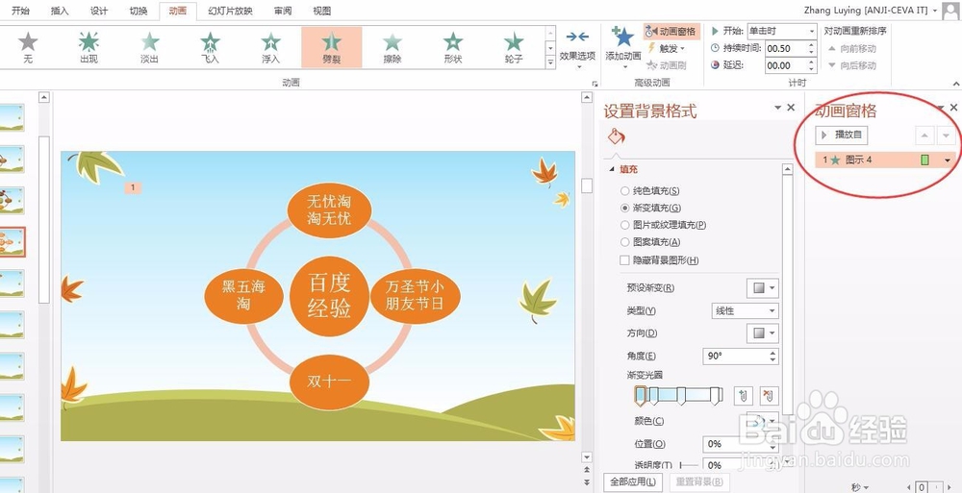Open the 幻灯片放映 slide show tab
Image resolution: width=962 pixels, height=493 pixels.
230,11
